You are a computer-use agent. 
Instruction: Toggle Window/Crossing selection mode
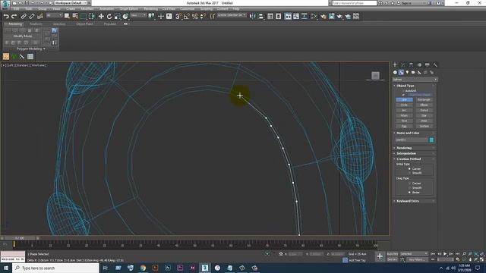92,16
